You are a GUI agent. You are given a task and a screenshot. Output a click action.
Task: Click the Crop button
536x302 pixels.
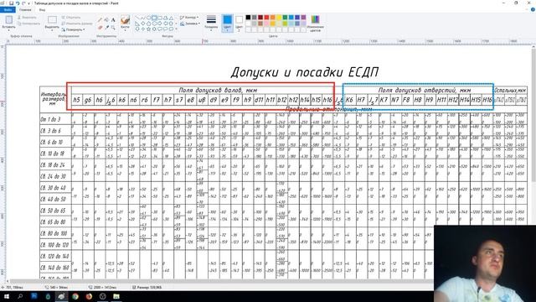(x=71, y=18)
